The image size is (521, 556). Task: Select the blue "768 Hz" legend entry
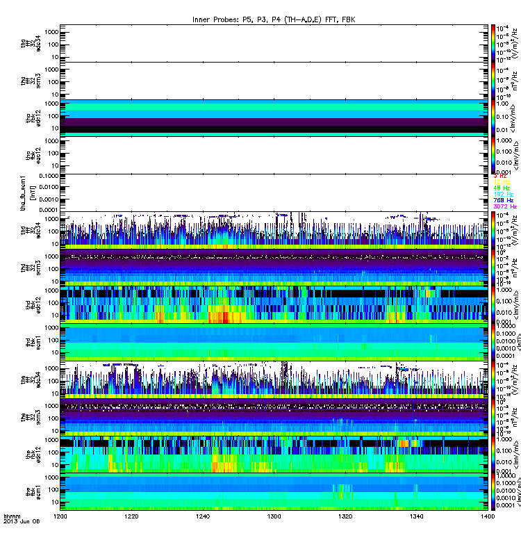(503, 200)
